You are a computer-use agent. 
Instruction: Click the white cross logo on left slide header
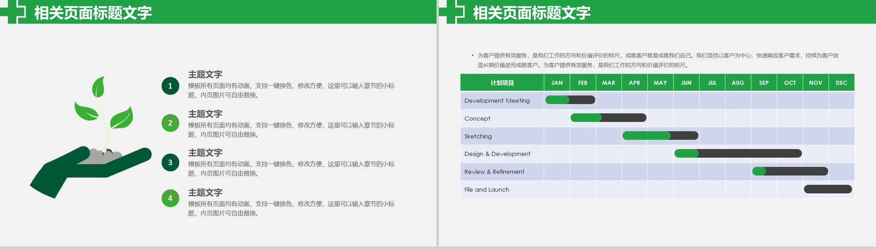[14, 10]
